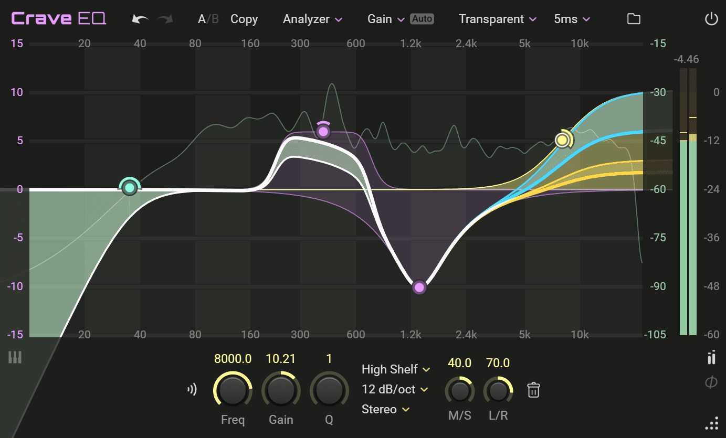The width and height of the screenshot is (726, 438).
Task: Open the High Shelf filter type dropdown
Action: [395, 369]
